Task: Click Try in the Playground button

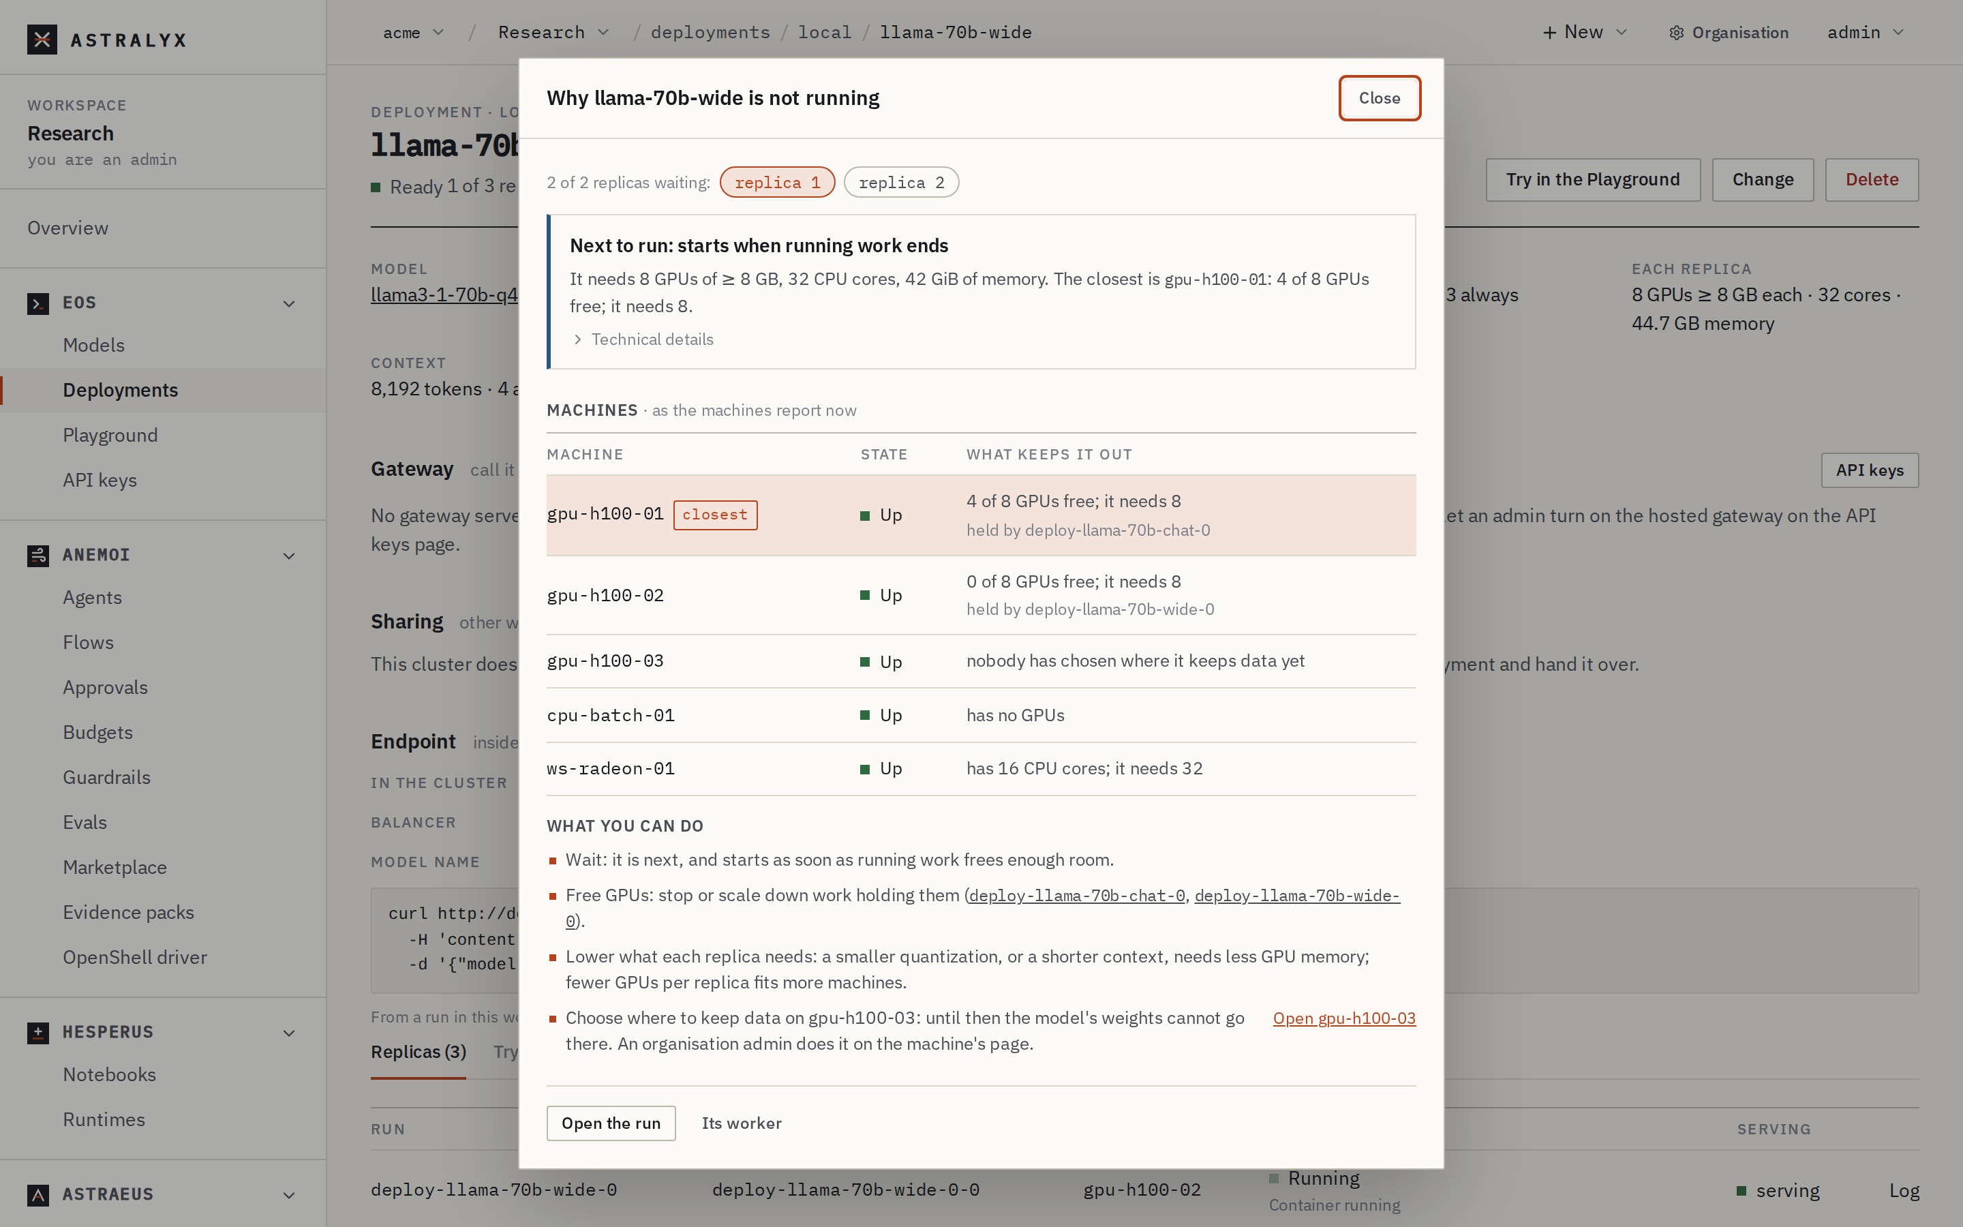Action: coord(1593,179)
